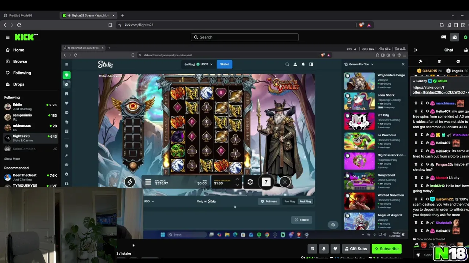The image size is (469, 263).
Task: Open the Kick hamburger menu
Action: (7, 37)
